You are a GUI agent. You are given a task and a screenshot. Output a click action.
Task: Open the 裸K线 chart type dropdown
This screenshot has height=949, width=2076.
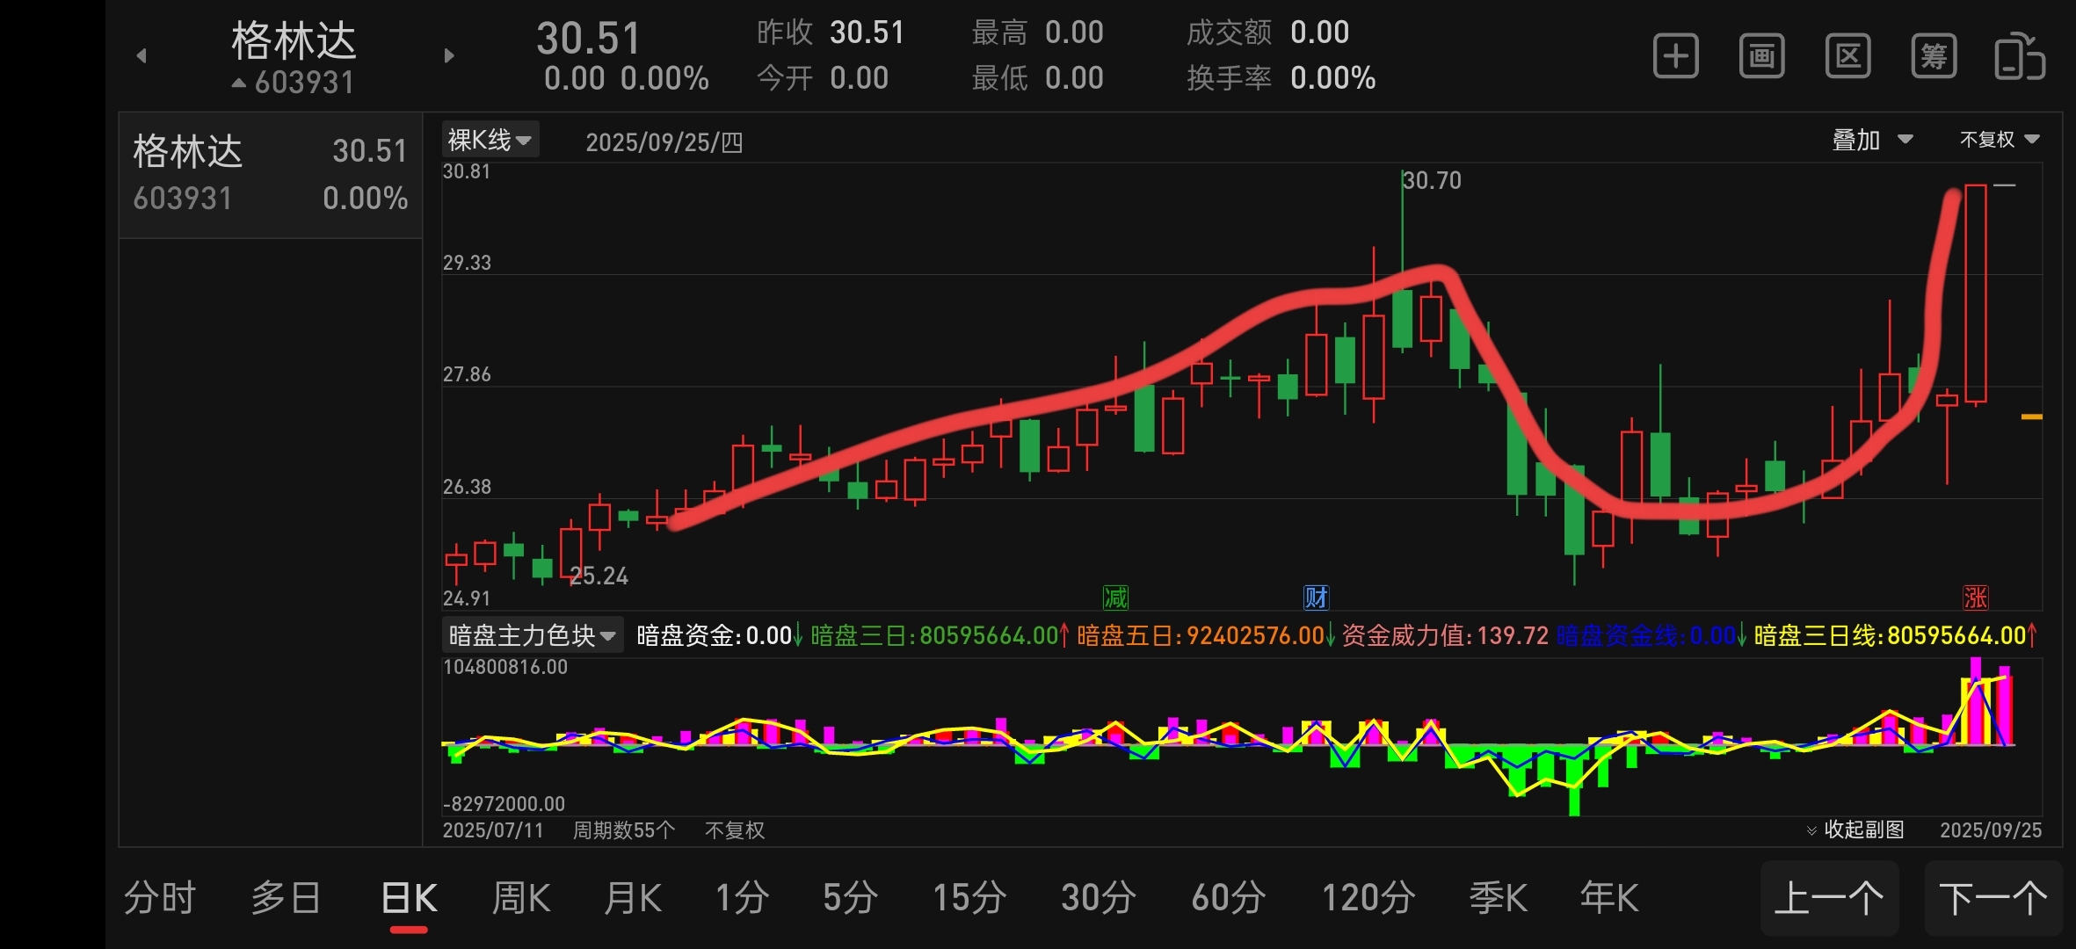(490, 140)
